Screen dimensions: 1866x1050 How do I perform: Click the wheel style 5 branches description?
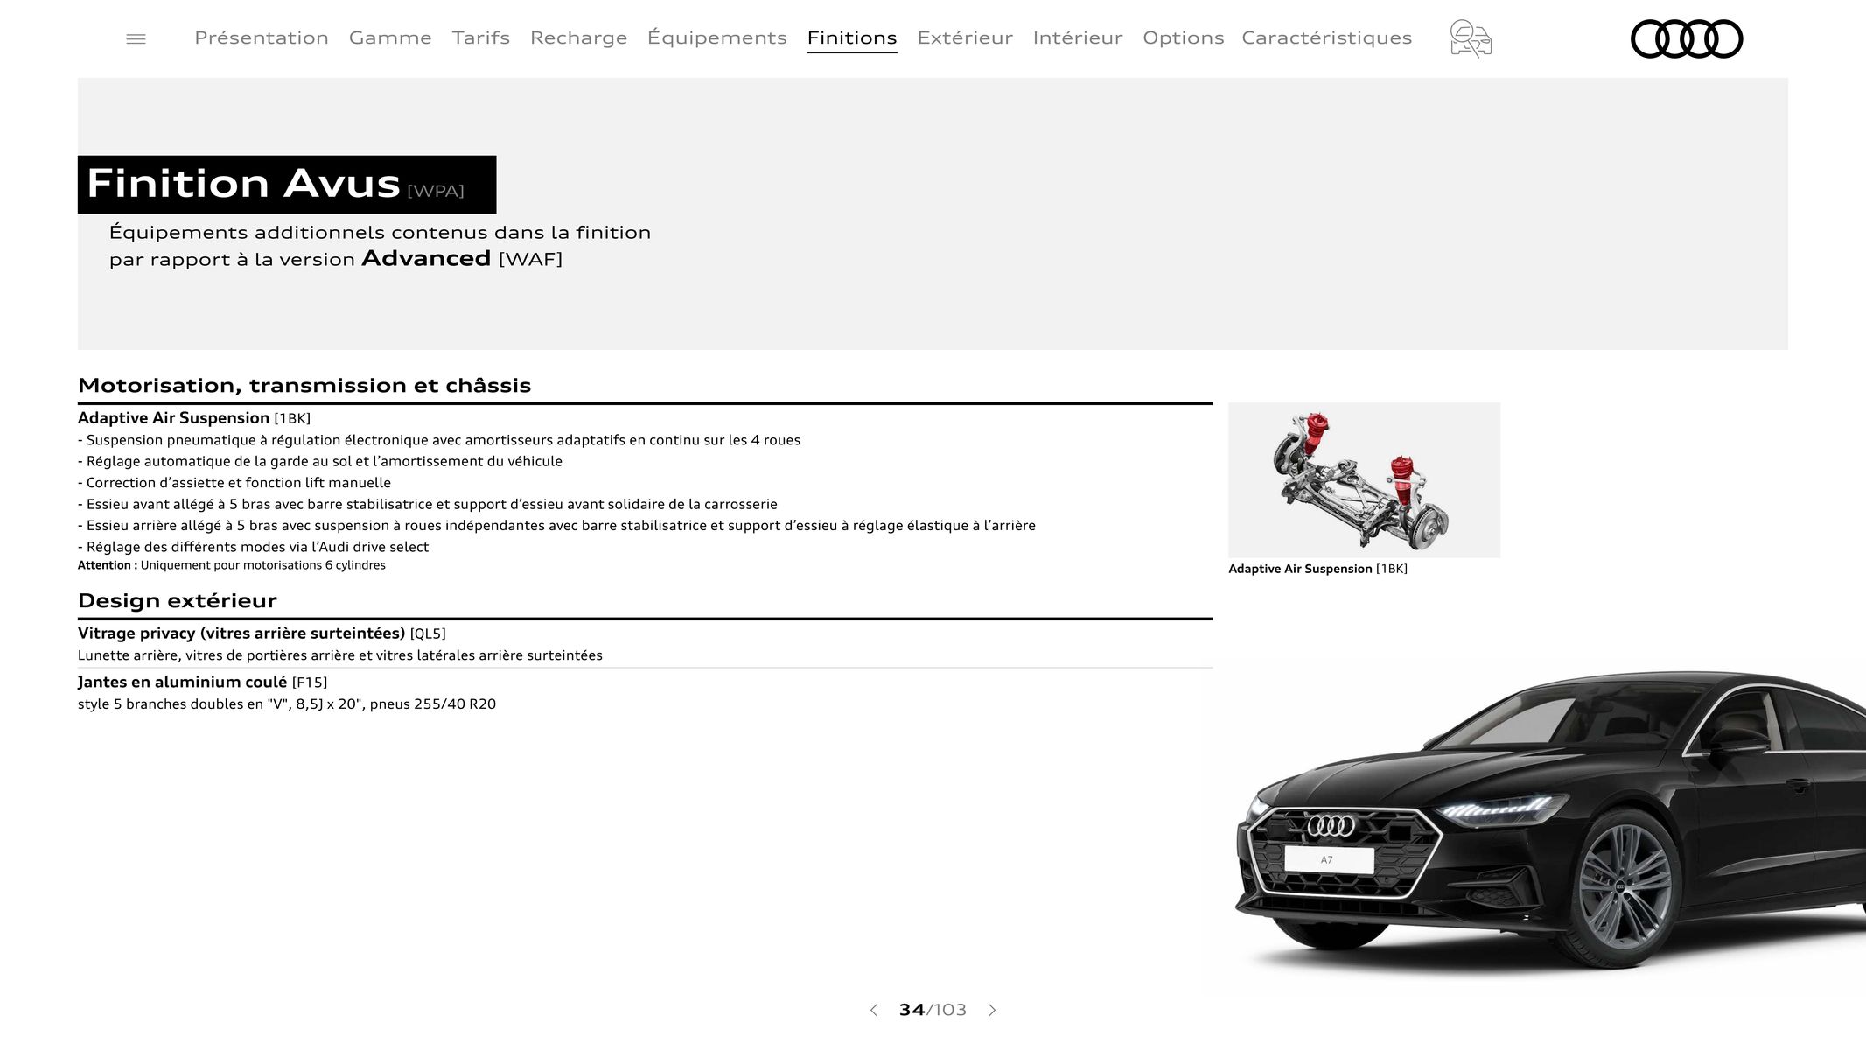[x=287, y=704]
